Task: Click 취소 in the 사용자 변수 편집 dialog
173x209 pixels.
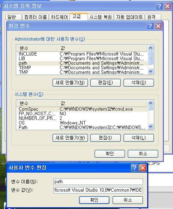Action: [128, 200]
